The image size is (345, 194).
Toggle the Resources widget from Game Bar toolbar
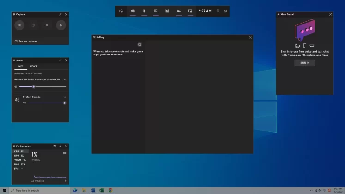pos(167,11)
